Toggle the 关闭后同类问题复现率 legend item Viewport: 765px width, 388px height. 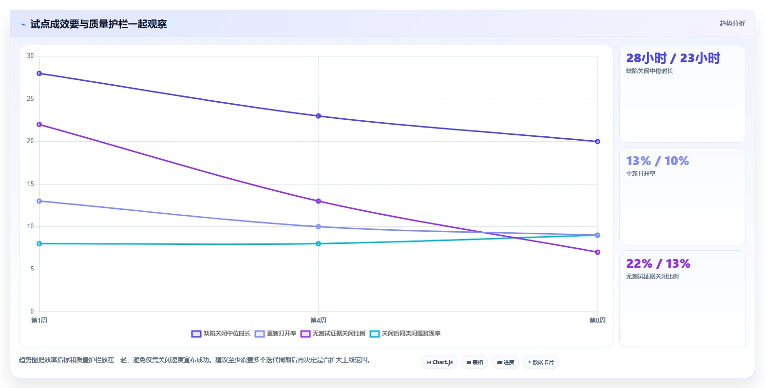[x=405, y=333]
